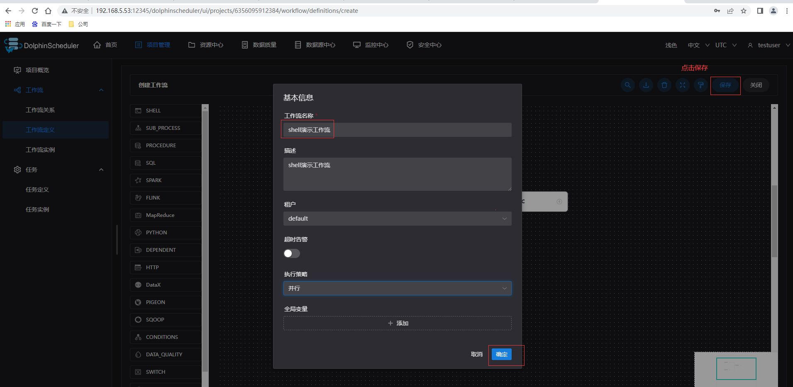
Task: Select the SQOOP task icon
Action: click(138, 320)
